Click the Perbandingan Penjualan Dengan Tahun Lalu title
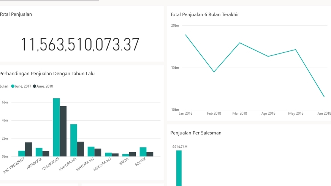Viewport: 331px width, 186px height. coord(47,74)
